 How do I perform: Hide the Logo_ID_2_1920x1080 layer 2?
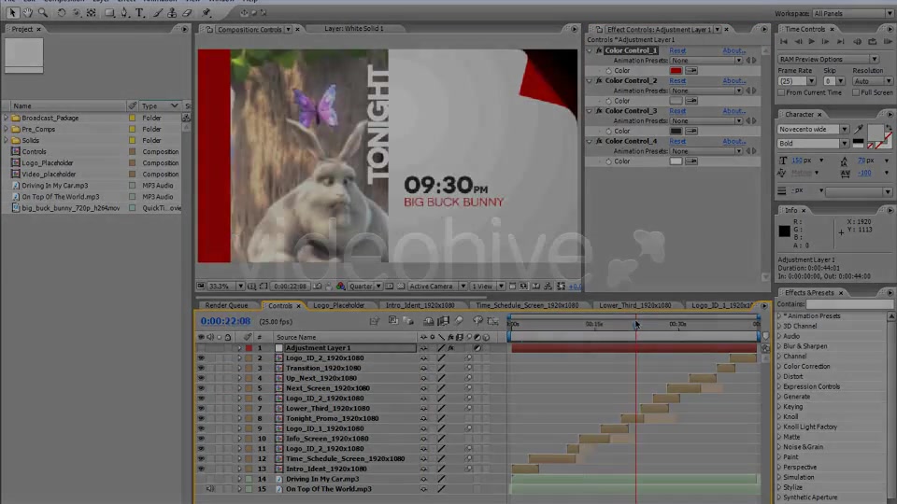coord(201,358)
